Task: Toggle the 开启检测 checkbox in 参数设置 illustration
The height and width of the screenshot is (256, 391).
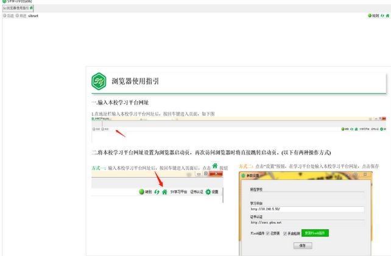Action: tap(285, 234)
